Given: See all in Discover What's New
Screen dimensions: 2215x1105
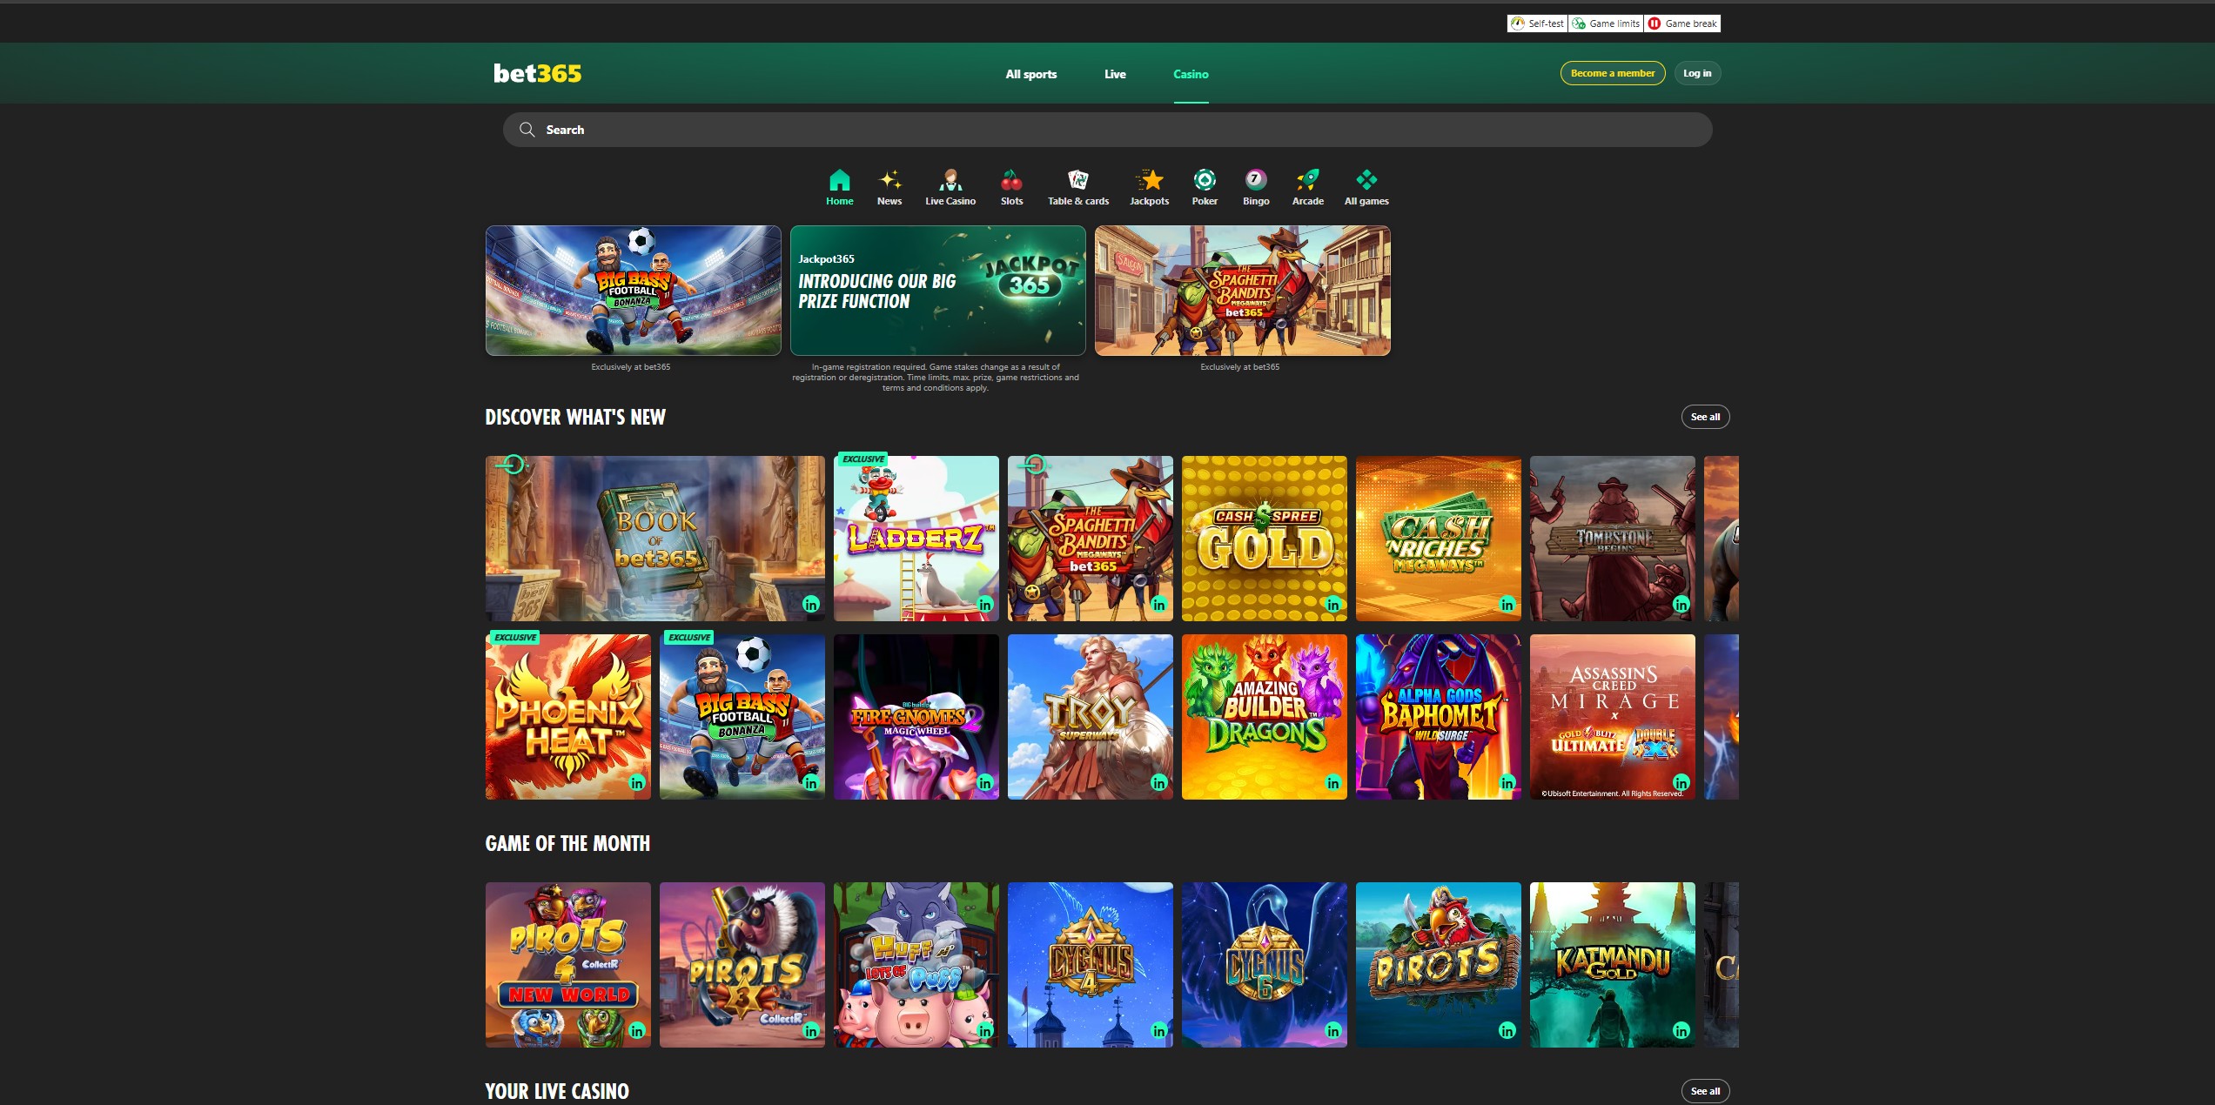Looking at the screenshot, I should tap(1705, 417).
